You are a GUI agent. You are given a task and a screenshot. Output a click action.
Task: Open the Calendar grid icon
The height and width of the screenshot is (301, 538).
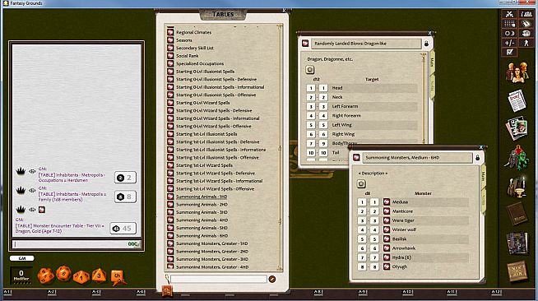(509, 24)
